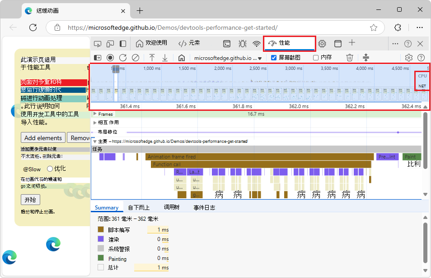
Task: Open the Console tool icon
Action: pos(227,44)
